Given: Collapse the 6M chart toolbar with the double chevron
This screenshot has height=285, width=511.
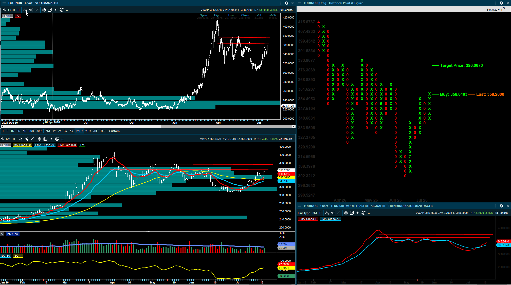Looking at the screenshot, I should tap(63, 139).
